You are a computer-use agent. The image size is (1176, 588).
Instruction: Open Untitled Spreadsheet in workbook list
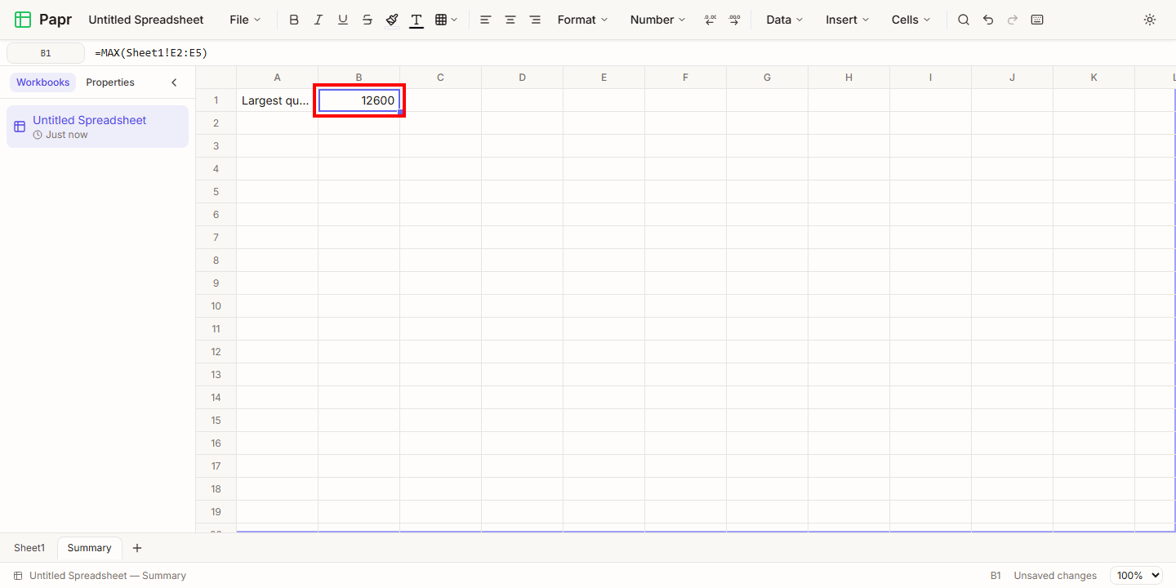click(97, 127)
